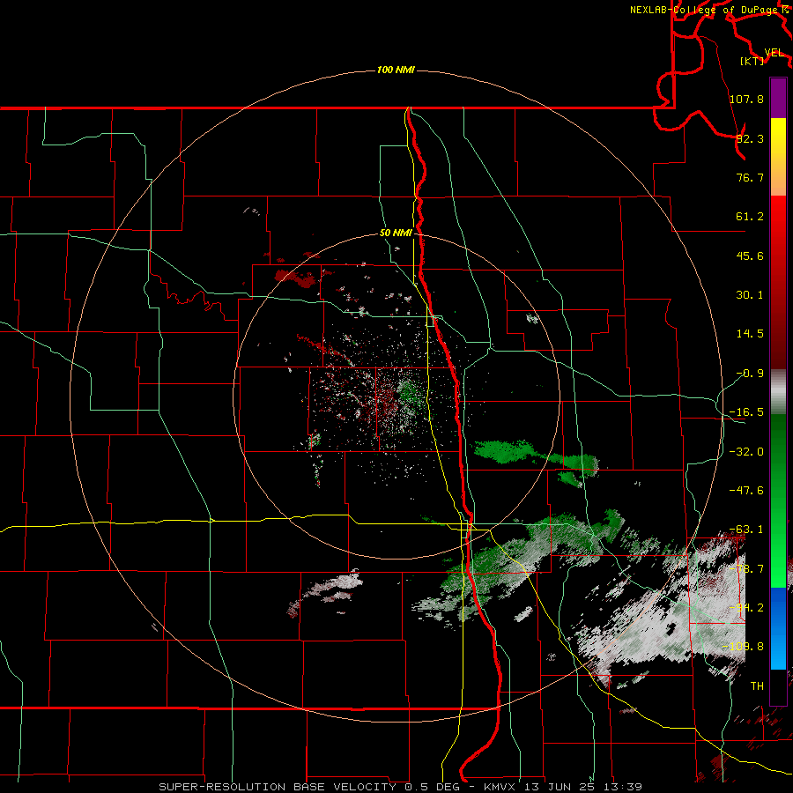Click the 100 NMI range ring label
Screen dimensions: 793x793
pyautogui.click(x=396, y=70)
